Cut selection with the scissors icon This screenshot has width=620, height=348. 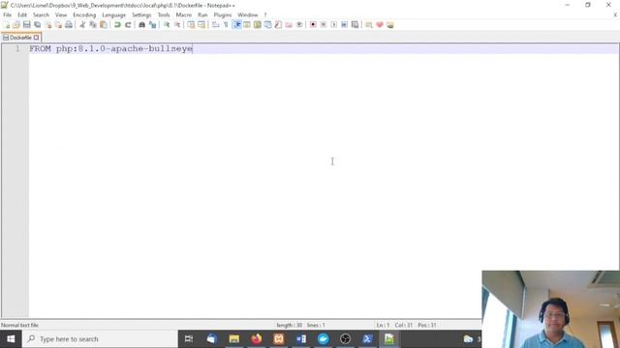82,25
